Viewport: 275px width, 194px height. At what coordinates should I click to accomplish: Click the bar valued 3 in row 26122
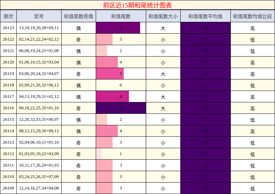click(104, 39)
